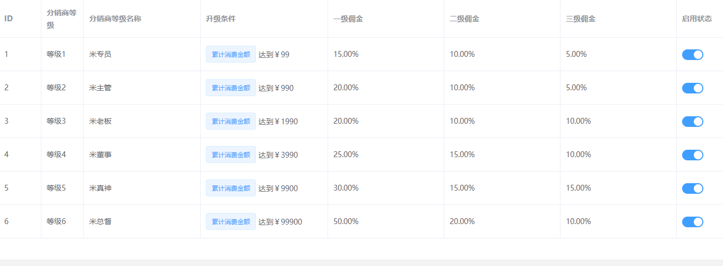Click 达到￥990 upgrade condition text
The image size is (723, 266).
(276, 88)
